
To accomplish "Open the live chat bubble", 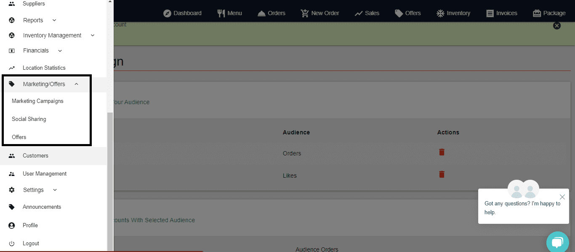I will (557, 242).
